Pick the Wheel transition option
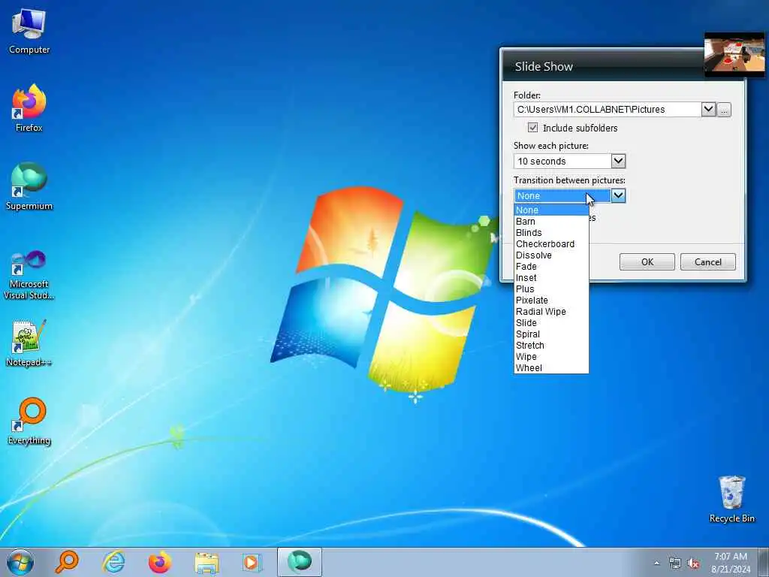The image size is (769, 577). tap(551, 368)
